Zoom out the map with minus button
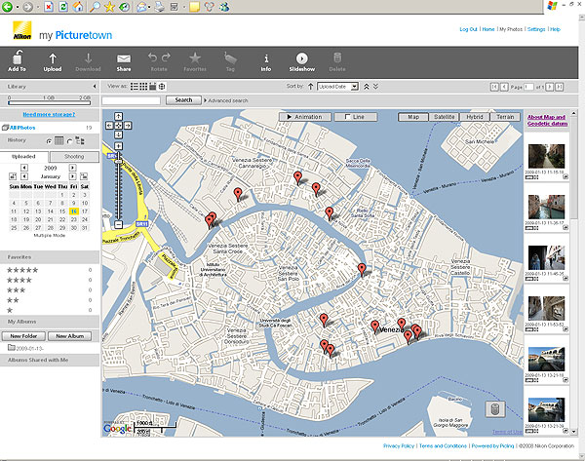 118,224
